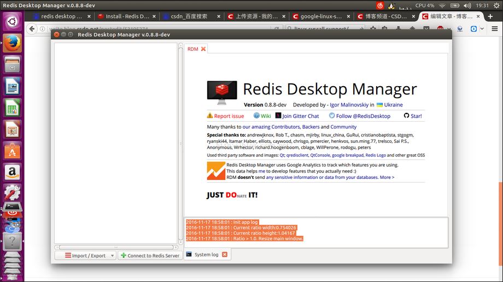Open System Settings gear-and-wrench icon
503x282 pixels.
tap(12, 192)
